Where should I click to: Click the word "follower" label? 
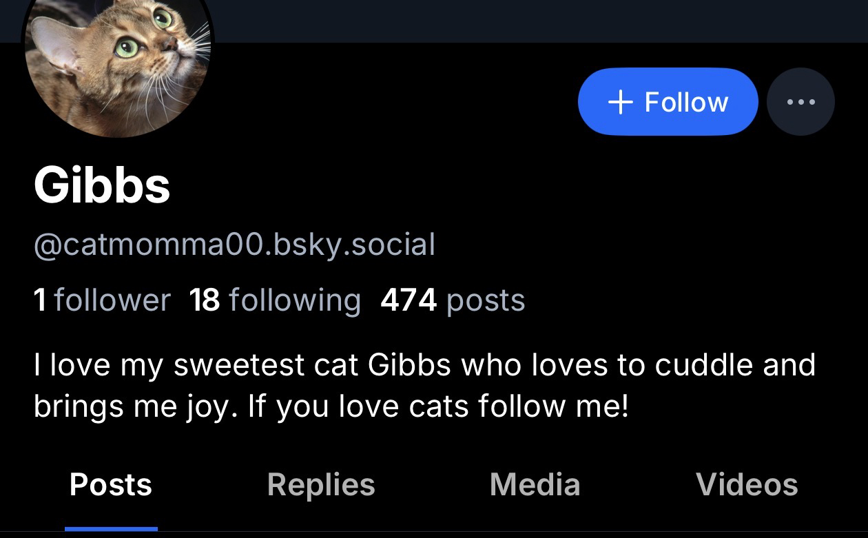[112, 300]
